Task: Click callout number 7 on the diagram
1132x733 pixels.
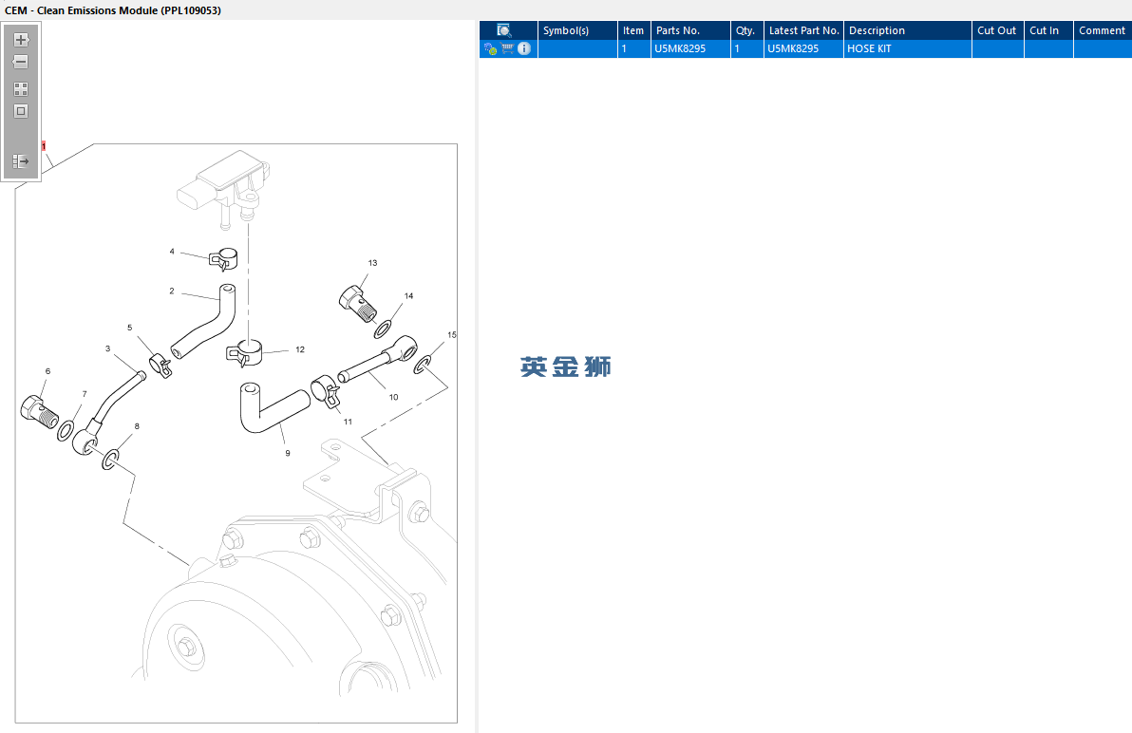Action: [x=85, y=394]
